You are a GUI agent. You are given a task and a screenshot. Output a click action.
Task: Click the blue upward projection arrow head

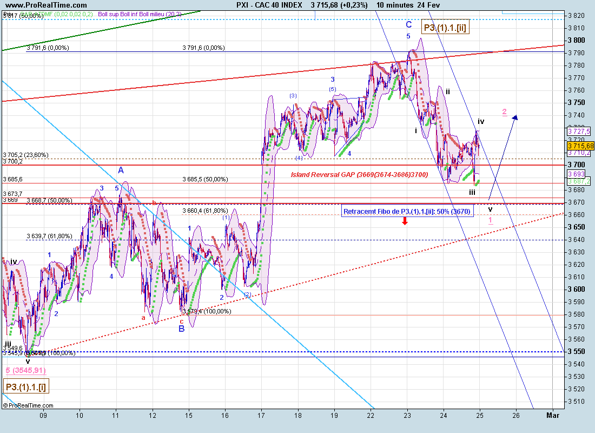515,117
